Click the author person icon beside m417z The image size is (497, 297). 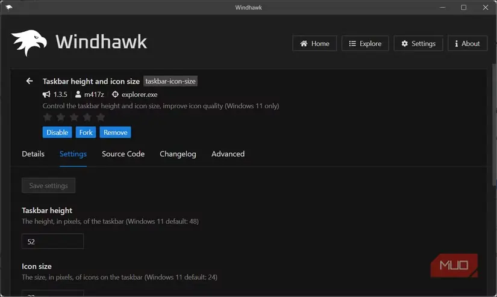(78, 94)
